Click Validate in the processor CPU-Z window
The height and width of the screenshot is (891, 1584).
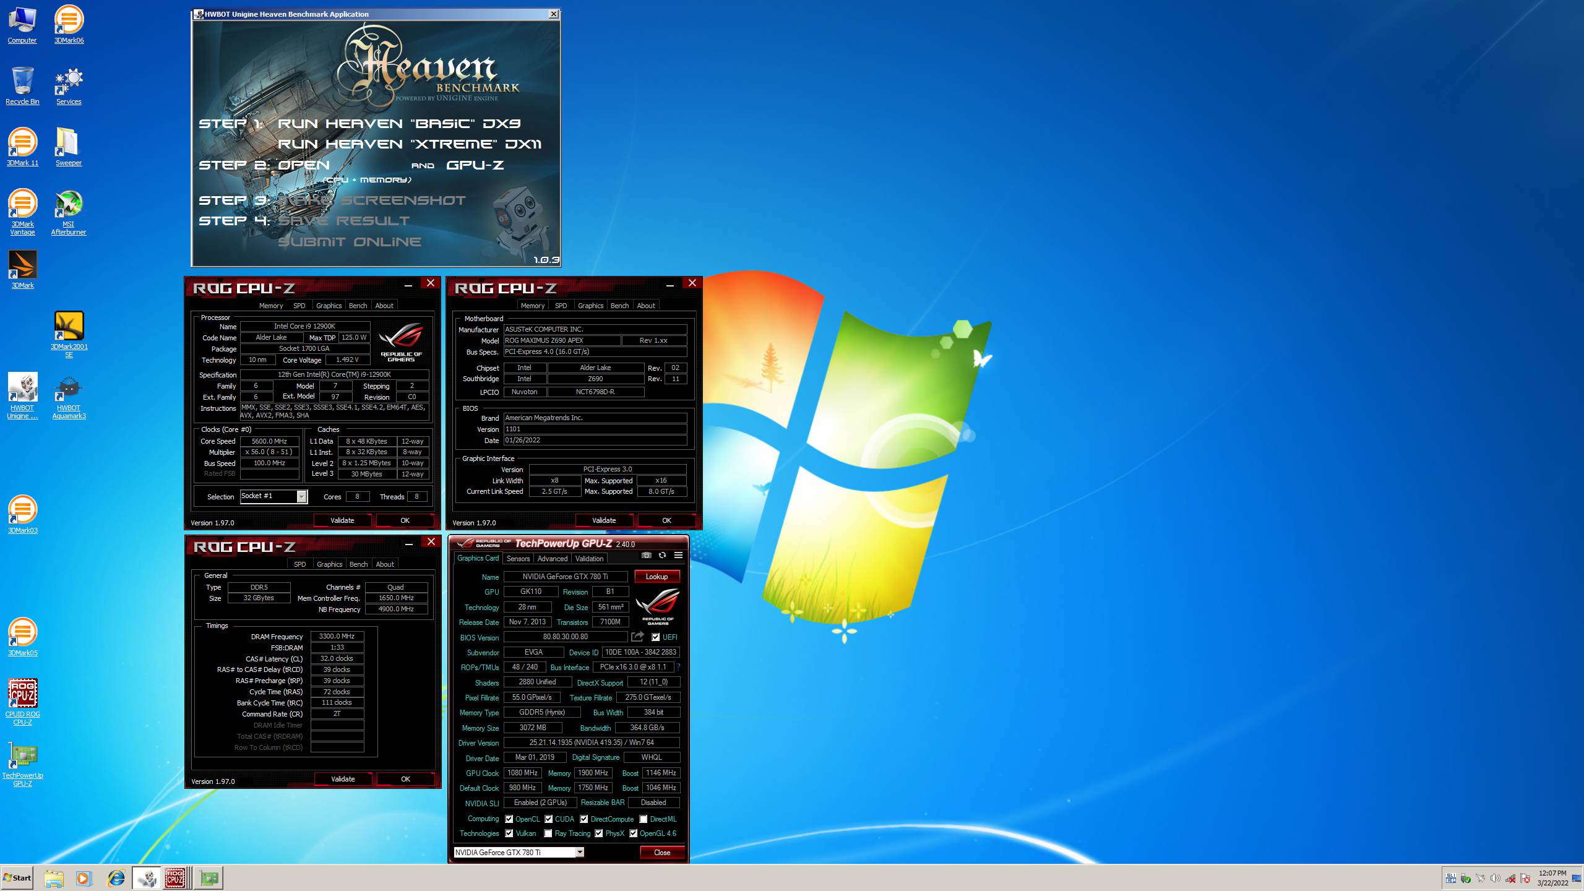[342, 520]
